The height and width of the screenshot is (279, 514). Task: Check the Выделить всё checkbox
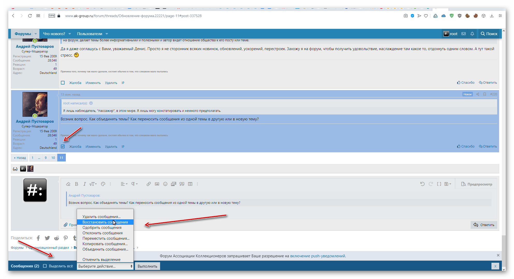click(x=45, y=266)
